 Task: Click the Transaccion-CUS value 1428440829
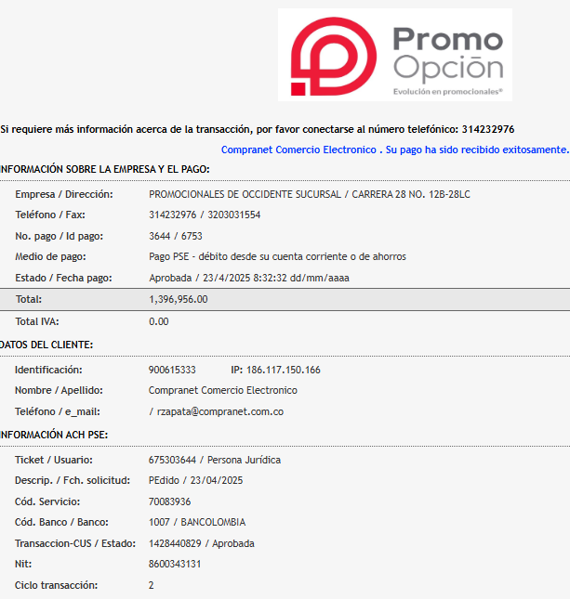[x=175, y=543]
